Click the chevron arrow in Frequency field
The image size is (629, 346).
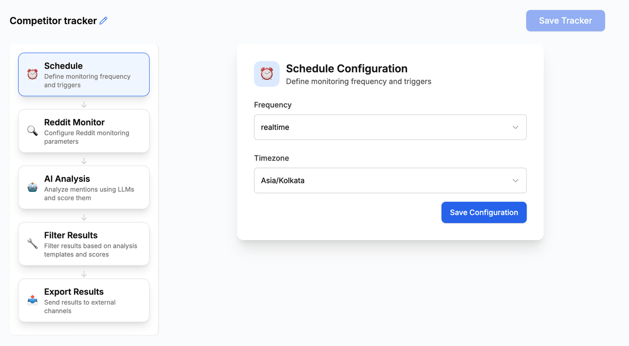[515, 127]
